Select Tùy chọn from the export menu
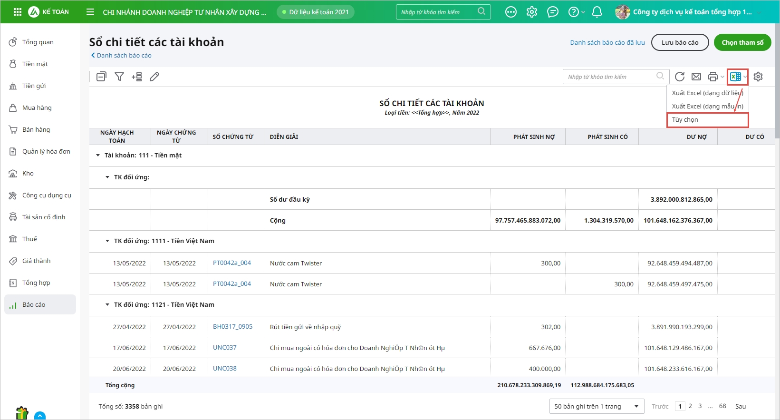This screenshot has height=420, width=780. point(685,120)
